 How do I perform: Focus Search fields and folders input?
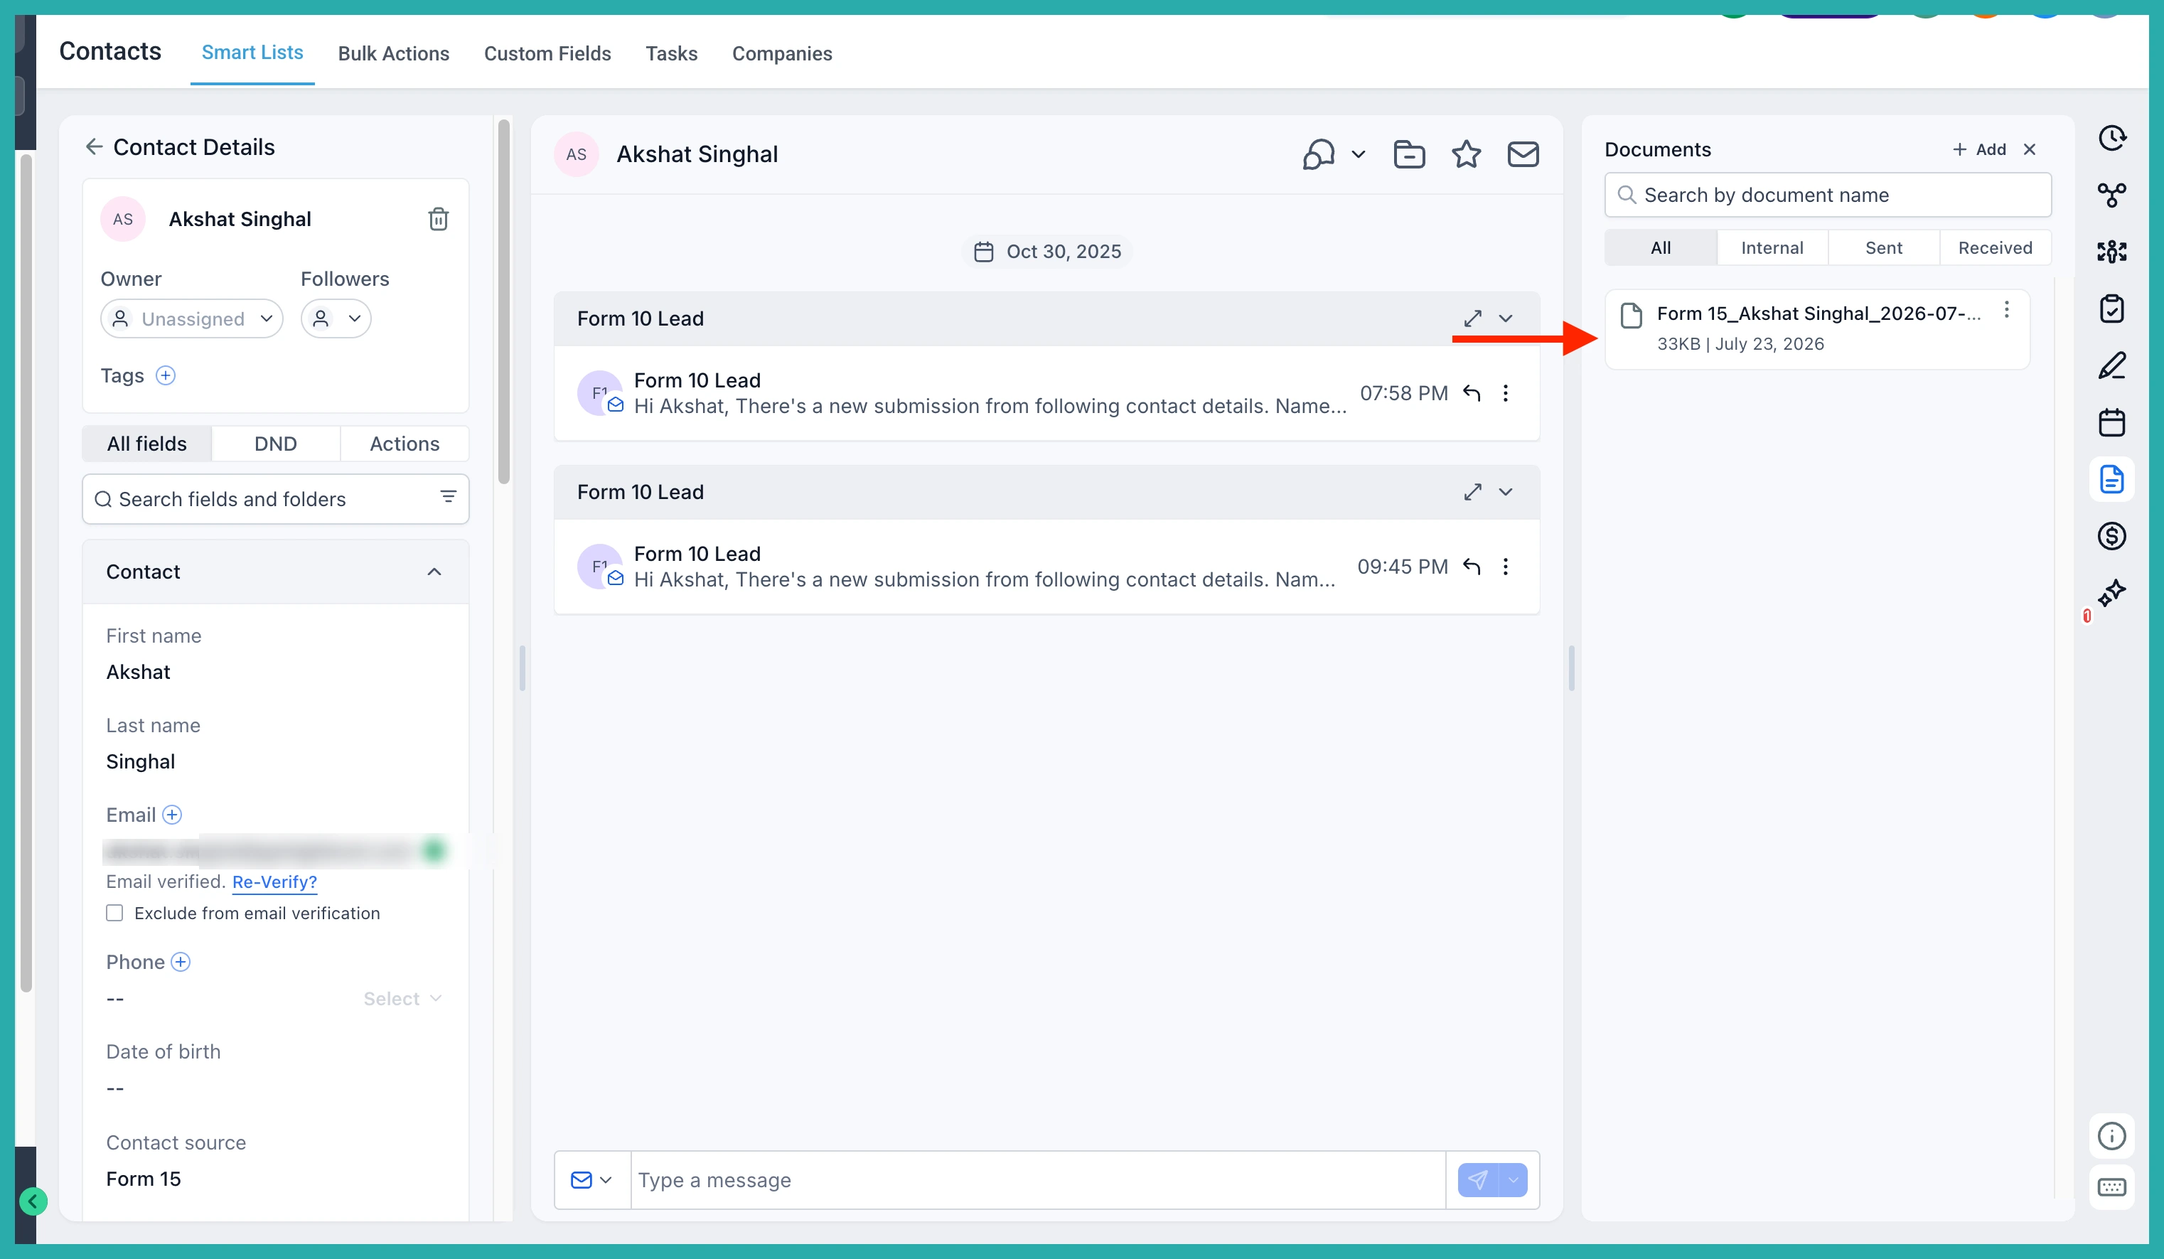pyautogui.click(x=275, y=499)
